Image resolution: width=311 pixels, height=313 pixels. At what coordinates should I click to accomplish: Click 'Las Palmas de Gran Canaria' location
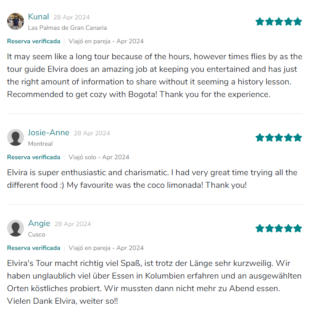click(x=67, y=28)
